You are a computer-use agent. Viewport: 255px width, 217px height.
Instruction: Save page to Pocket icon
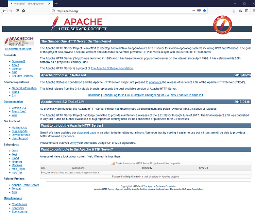click(199, 11)
